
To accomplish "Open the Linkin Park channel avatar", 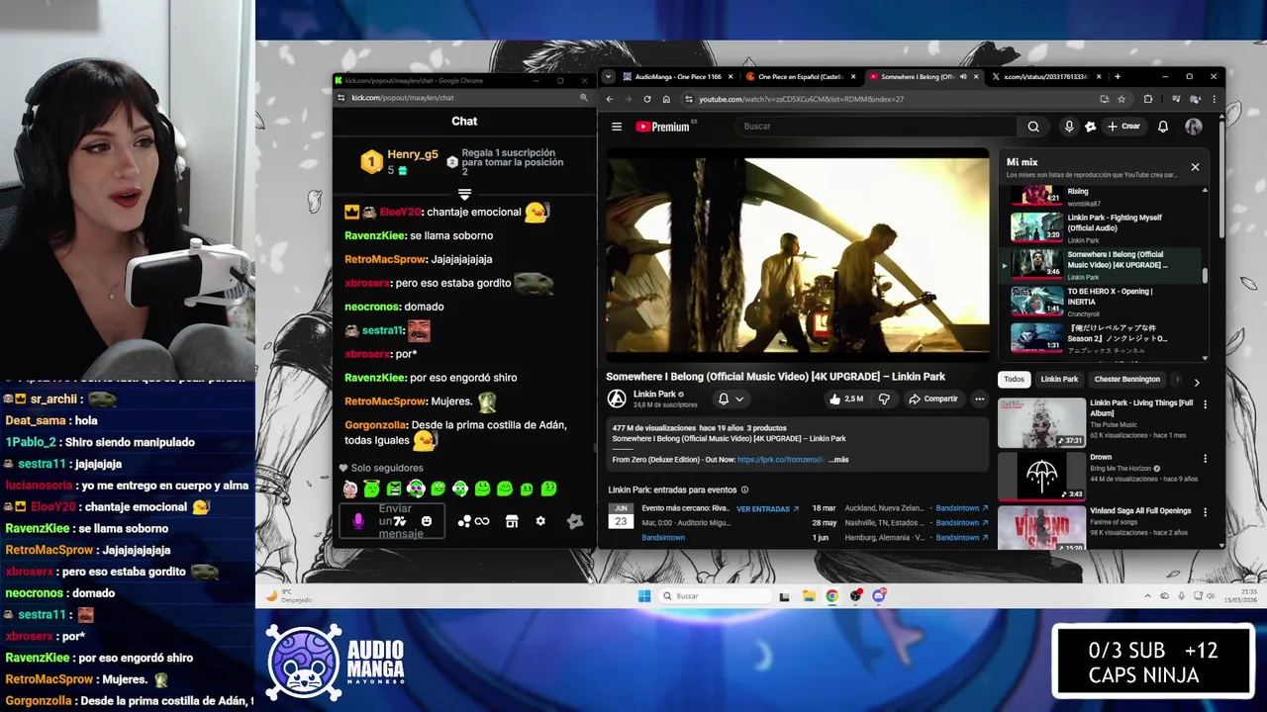I will (x=617, y=399).
